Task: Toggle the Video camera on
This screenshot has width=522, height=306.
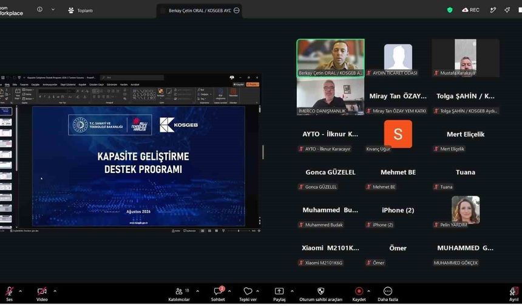Action: point(42,294)
